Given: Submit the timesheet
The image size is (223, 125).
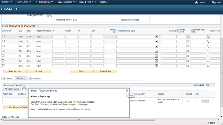Looking at the screenshot, I should click(39, 72).
